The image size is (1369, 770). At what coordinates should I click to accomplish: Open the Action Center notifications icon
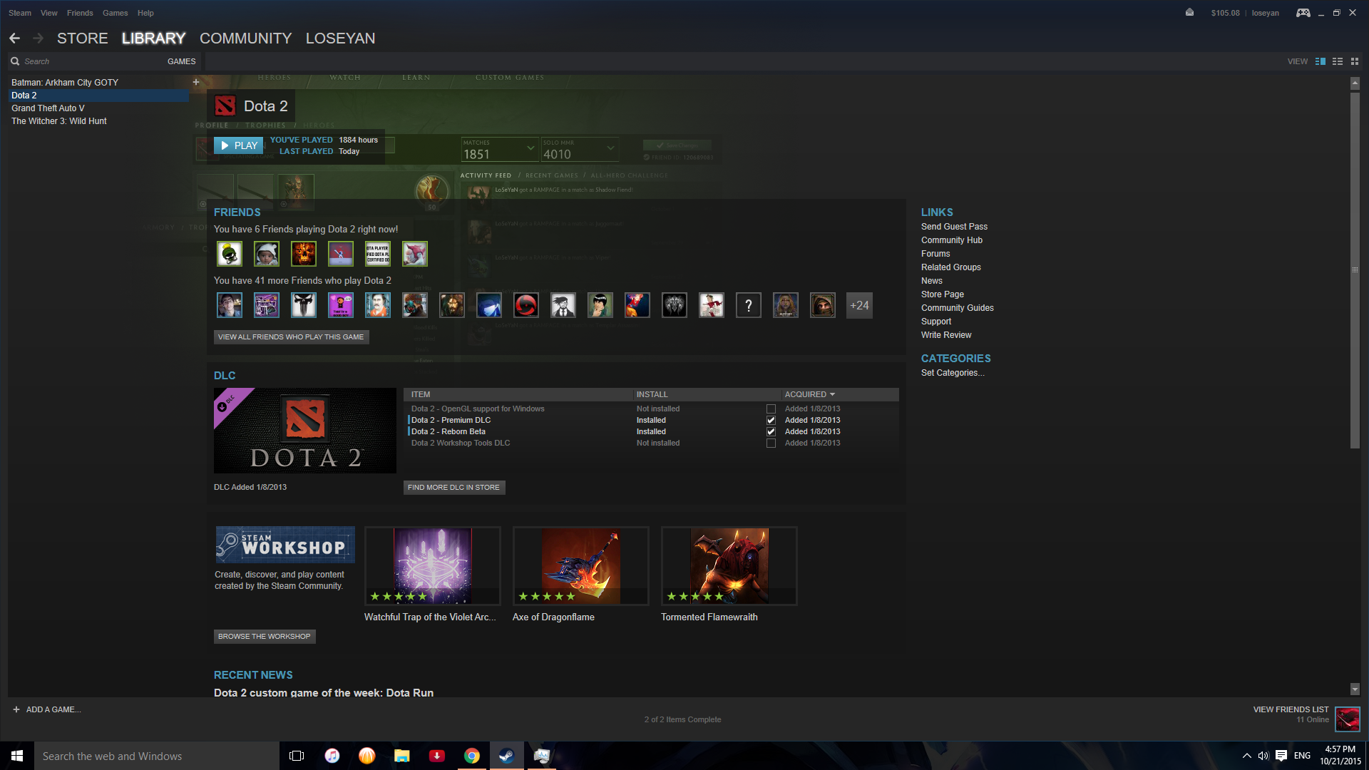(1281, 756)
